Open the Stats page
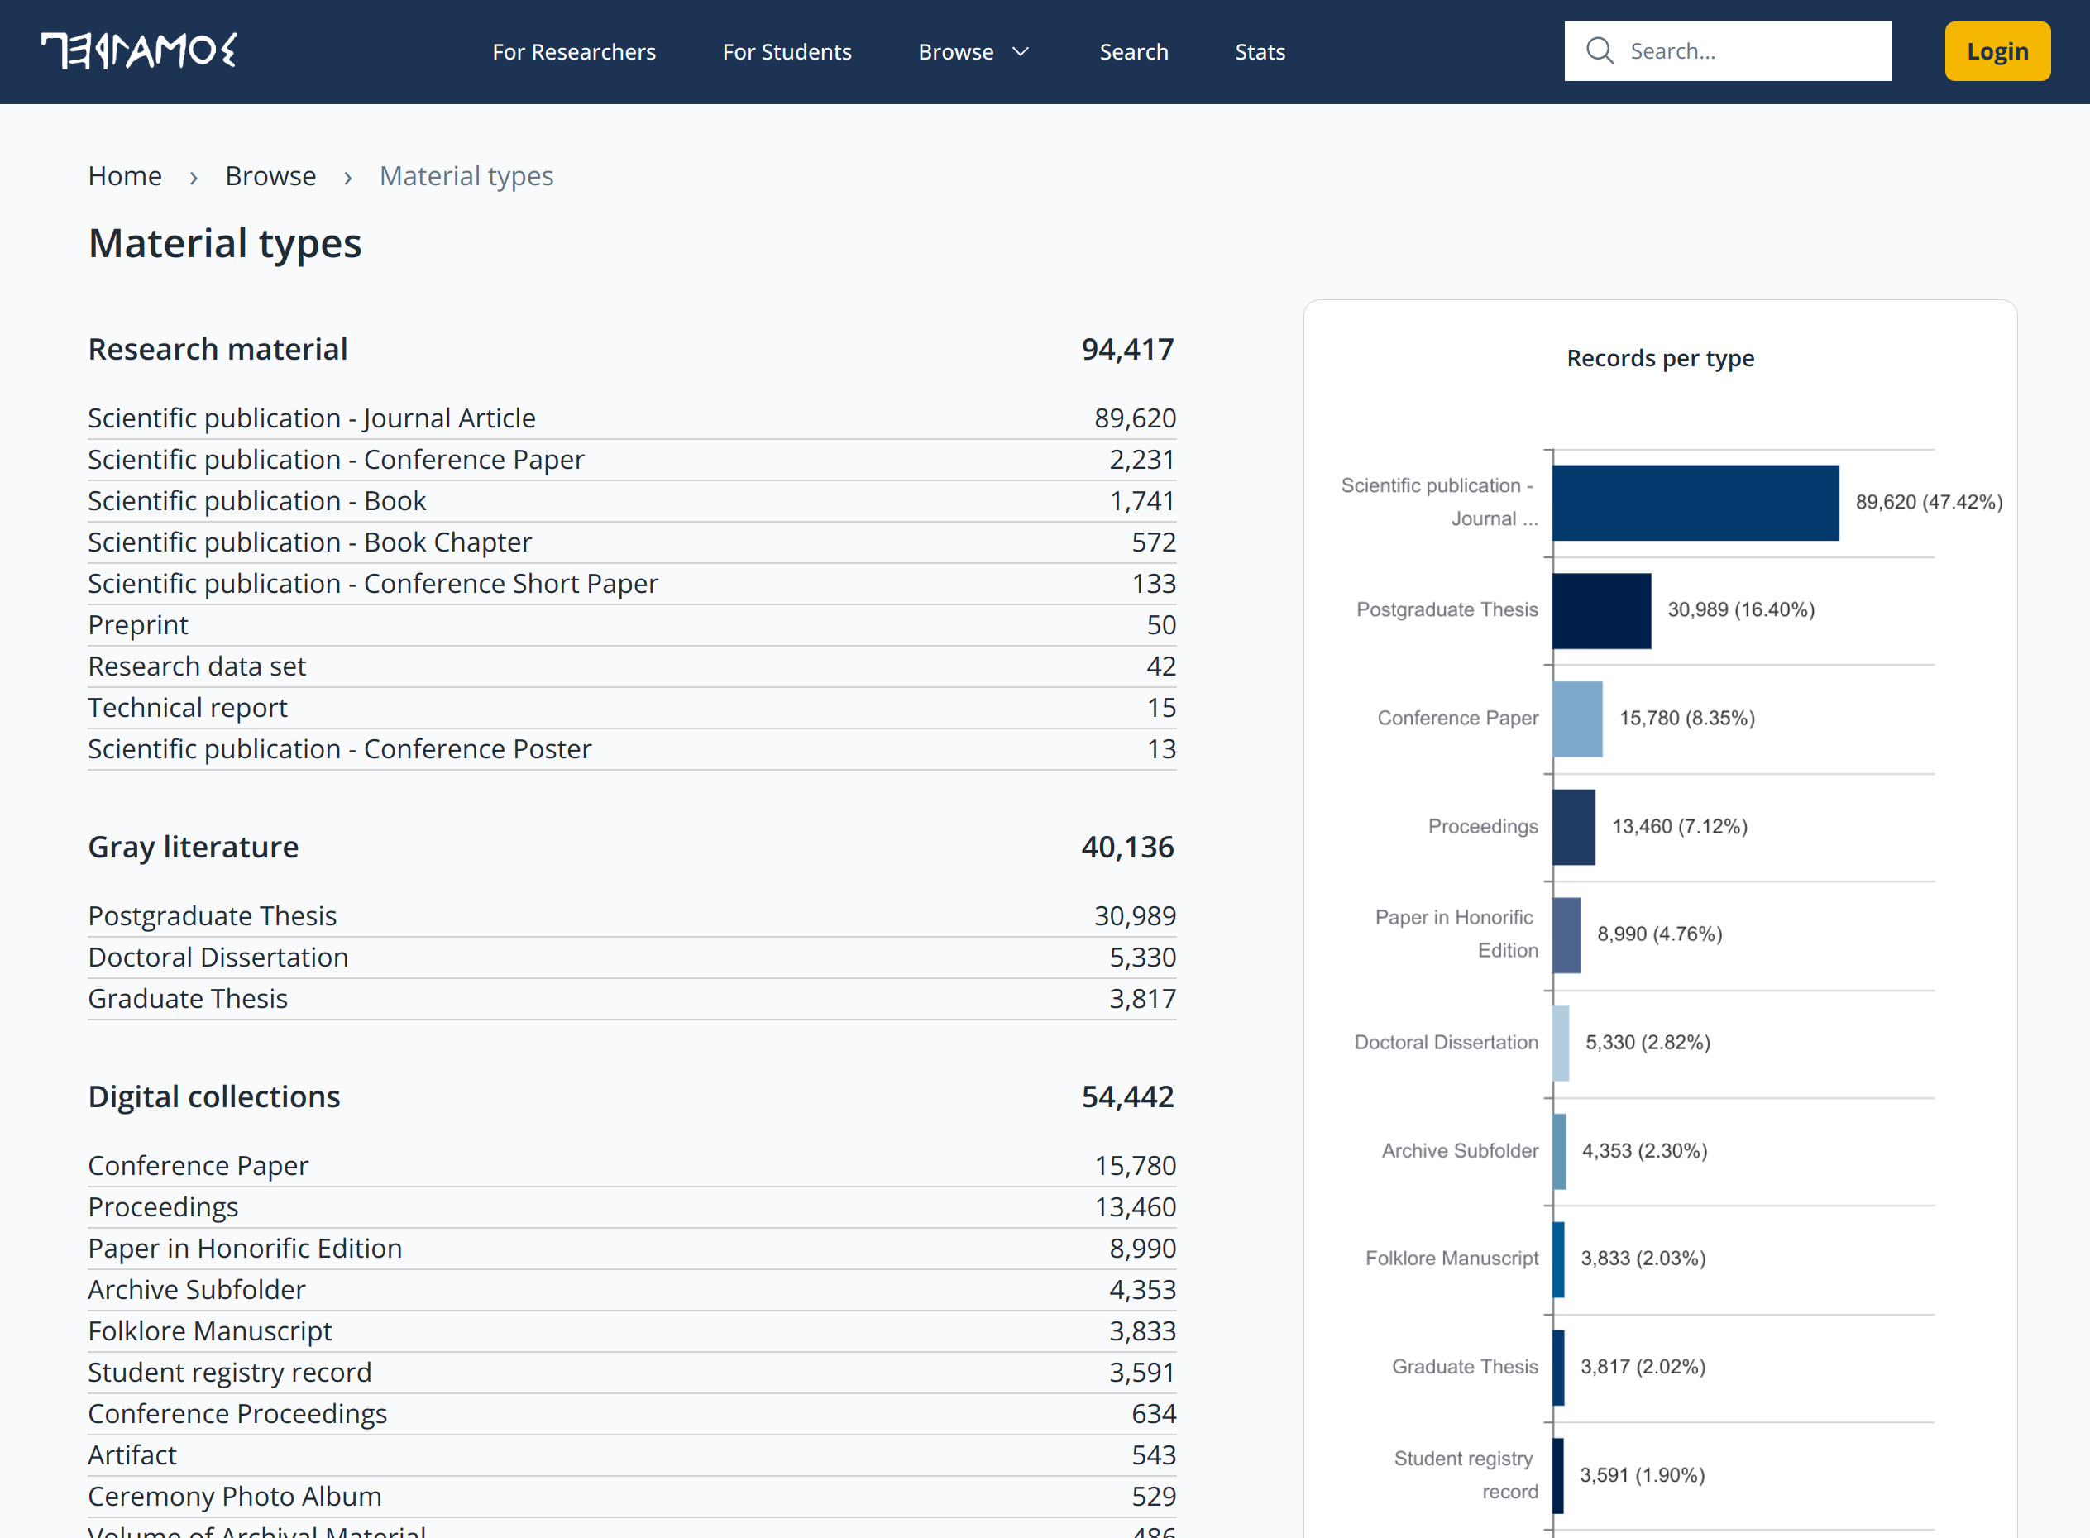The image size is (2090, 1538). click(x=1260, y=52)
